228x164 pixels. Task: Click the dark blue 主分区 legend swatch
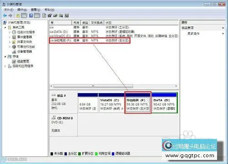[x=66, y=154]
